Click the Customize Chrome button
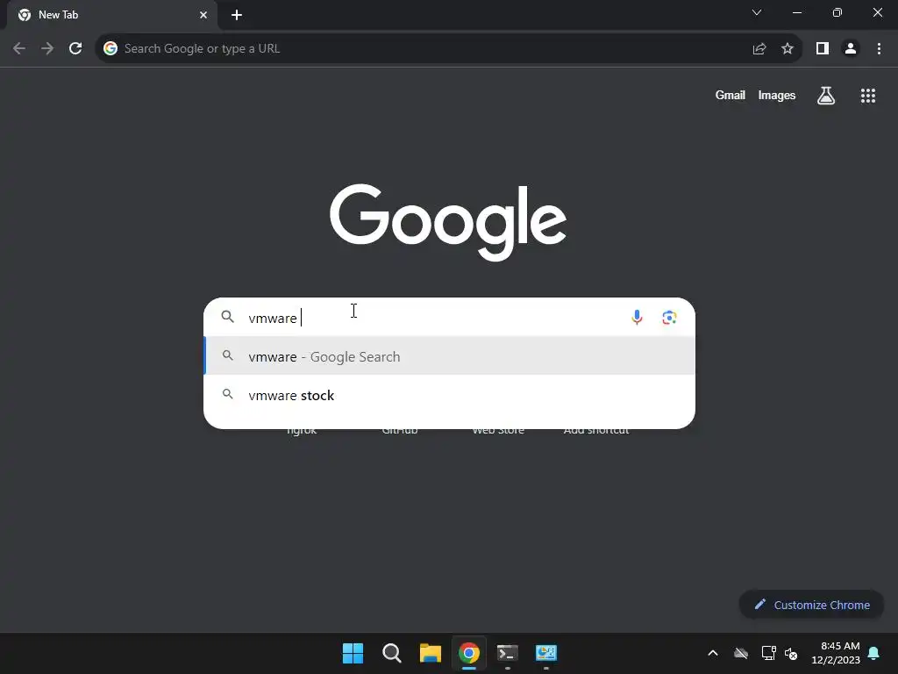This screenshot has width=898, height=674. pos(811,605)
